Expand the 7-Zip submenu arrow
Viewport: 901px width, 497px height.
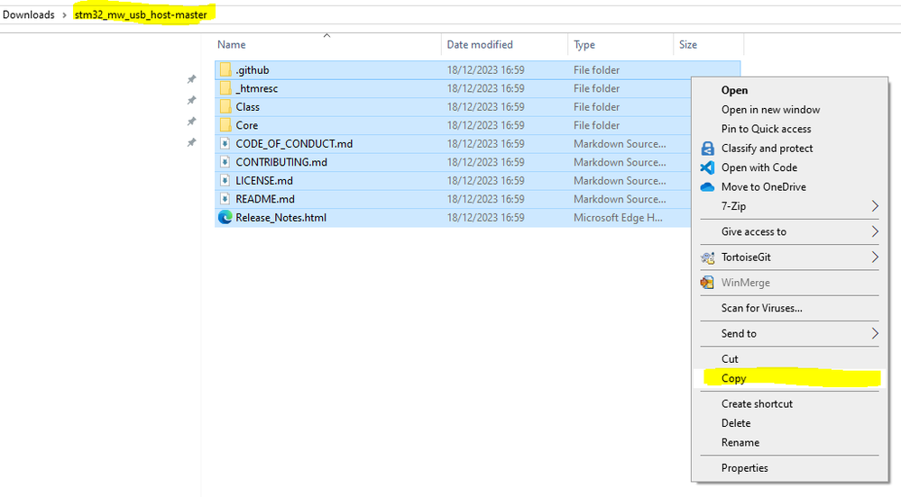875,206
